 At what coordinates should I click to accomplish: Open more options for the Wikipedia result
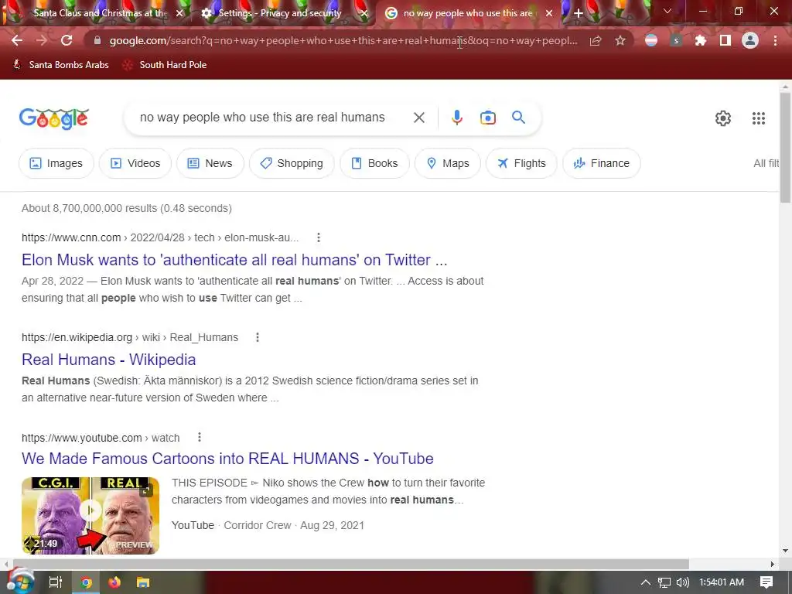click(x=257, y=337)
